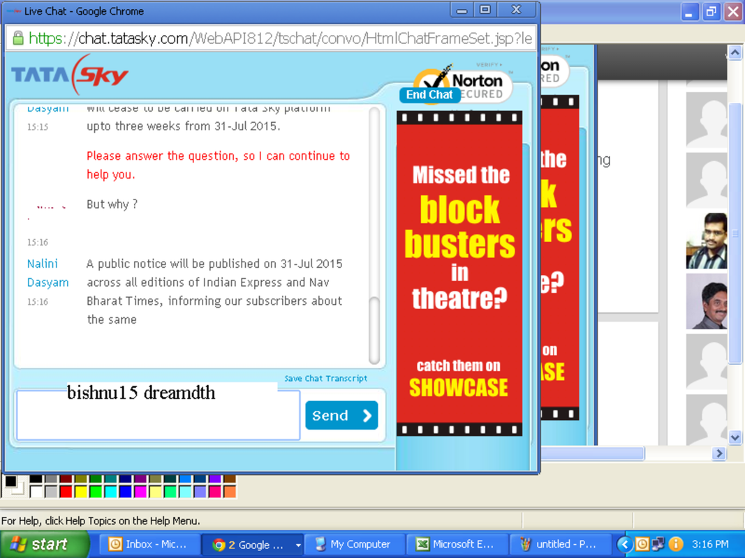Switch to Inbox - Microsoft Outlook taskbar item
Viewport: 745px width, 558px height.
pos(149,544)
